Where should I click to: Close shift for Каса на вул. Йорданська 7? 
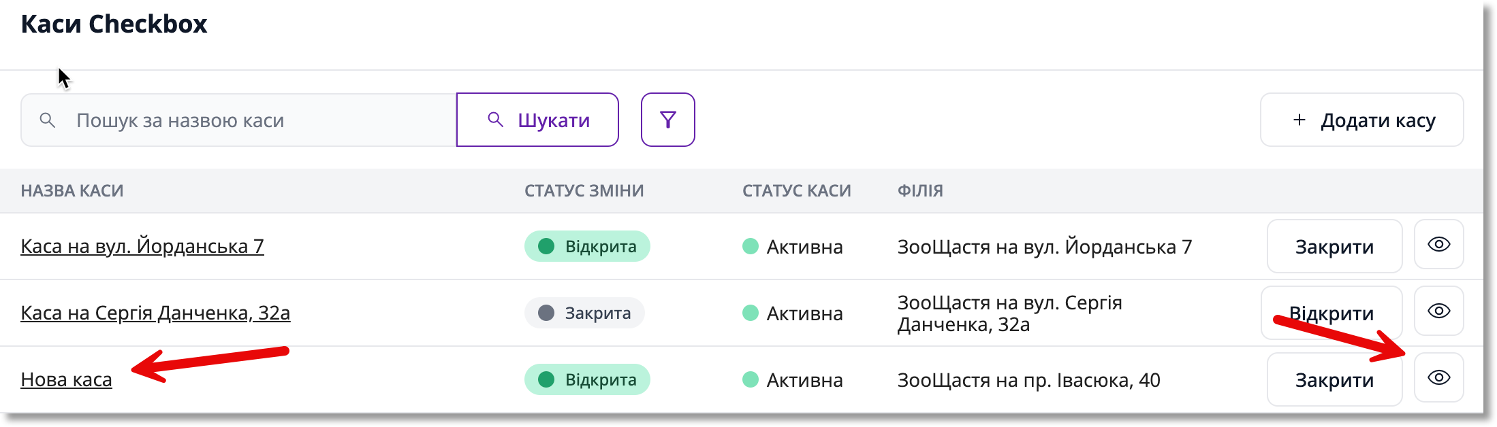pos(1334,246)
